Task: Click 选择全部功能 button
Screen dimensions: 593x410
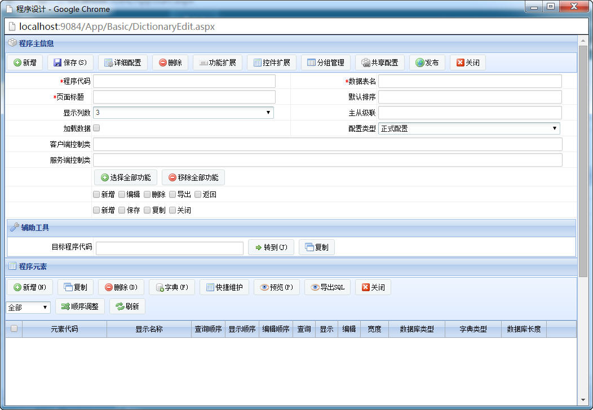Action: tap(126, 177)
